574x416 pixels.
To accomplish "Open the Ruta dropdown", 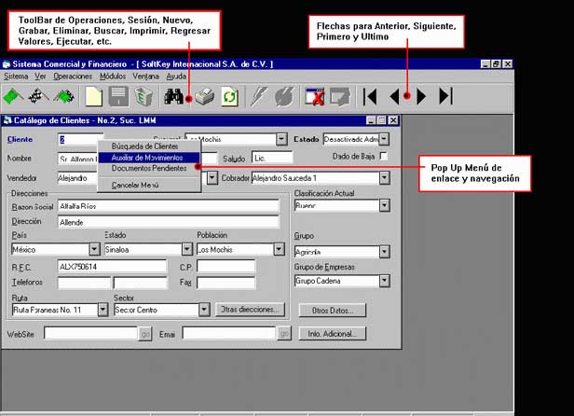I will [102, 310].
